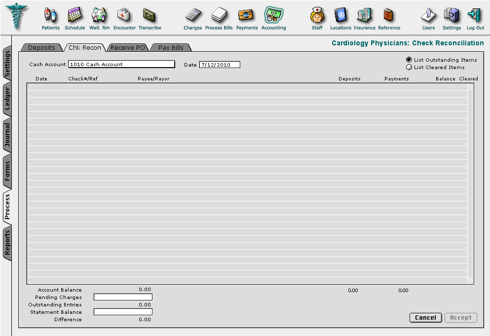Image resolution: width=490 pixels, height=336 pixels.
Task: Open the Schedule calendar icon
Action: (75, 15)
